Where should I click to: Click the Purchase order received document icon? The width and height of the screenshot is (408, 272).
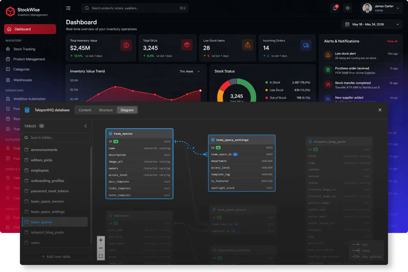[x=328, y=70]
